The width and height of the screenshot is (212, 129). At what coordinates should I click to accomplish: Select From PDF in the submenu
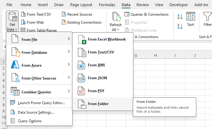coord(103,91)
